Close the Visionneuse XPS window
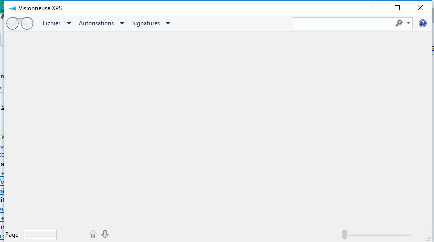This screenshot has width=434, height=242. (420, 8)
